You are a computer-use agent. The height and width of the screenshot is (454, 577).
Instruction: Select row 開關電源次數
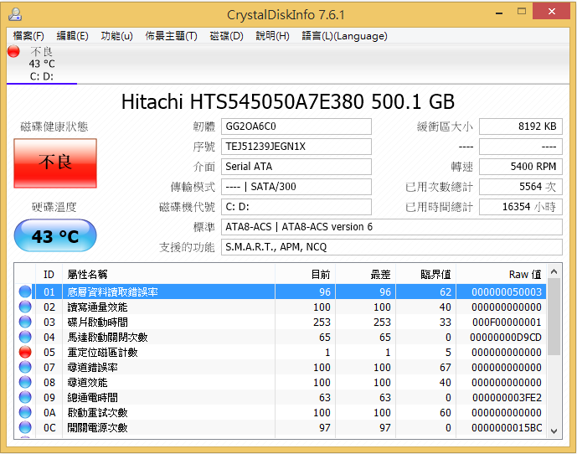pyautogui.click(x=281, y=427)
